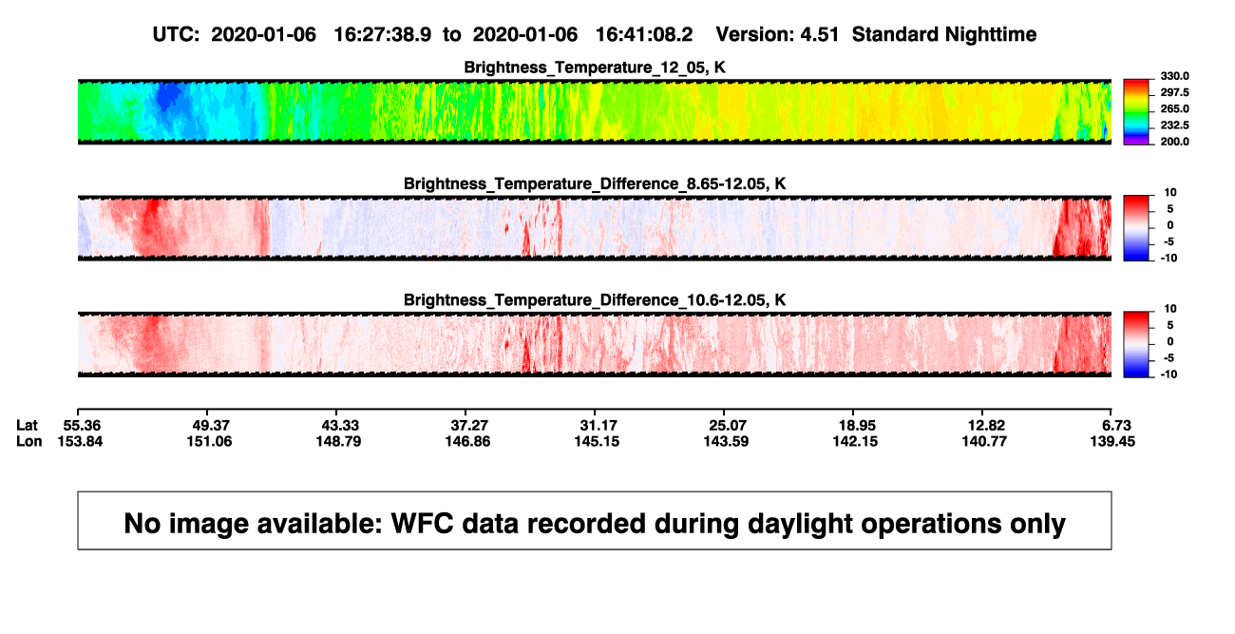Click the 'Lat' axis row label
The width and height of the screenshot is (1235, 634).
[28, 425]
